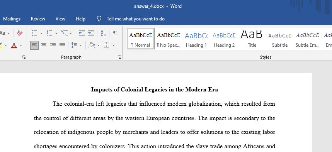Click the Decrease Indent icon
This screenshot has height=152, width=332.
[82, 33]
